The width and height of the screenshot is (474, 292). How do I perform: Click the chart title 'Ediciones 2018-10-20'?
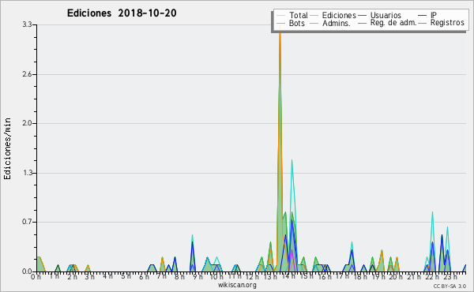click(x=122, y=13)
